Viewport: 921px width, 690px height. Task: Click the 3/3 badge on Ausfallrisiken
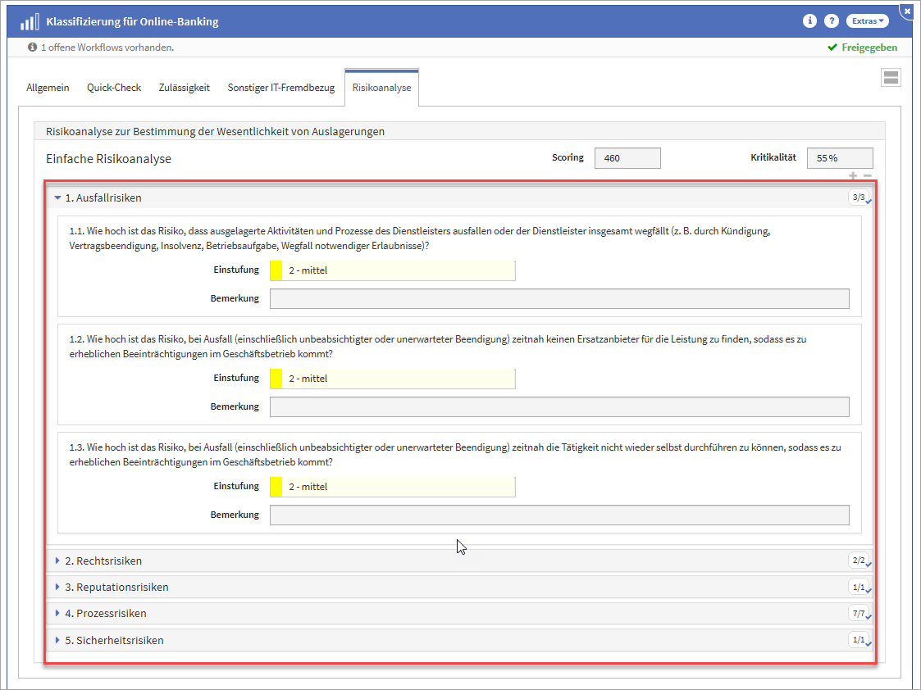(859, 197)
